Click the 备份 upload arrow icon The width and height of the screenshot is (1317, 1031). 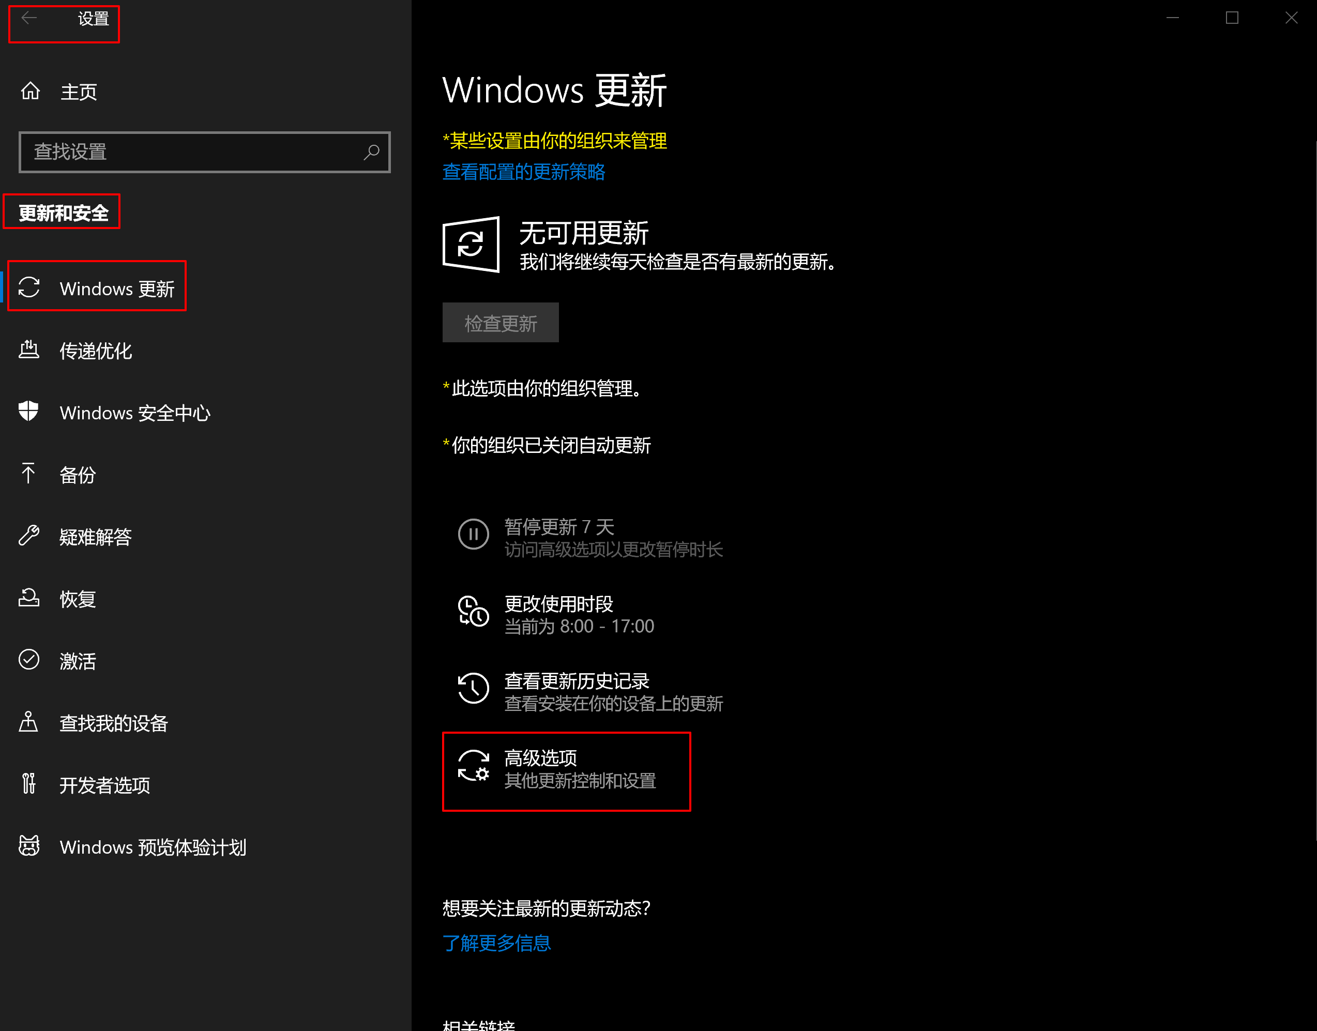click(x=28, y=473)
